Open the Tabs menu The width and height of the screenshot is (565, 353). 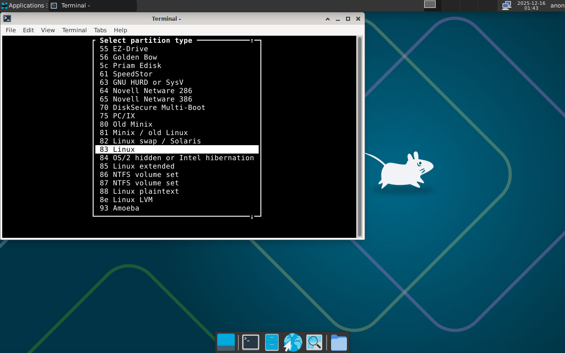(100, 30)
